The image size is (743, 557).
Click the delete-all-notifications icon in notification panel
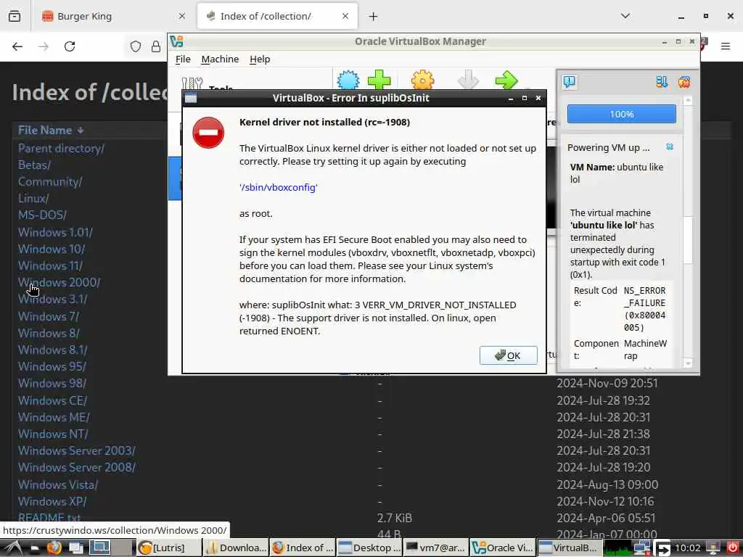click(684, 82)
